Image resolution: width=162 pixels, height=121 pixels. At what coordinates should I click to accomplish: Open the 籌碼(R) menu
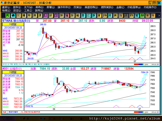click(x=40, y=7)
